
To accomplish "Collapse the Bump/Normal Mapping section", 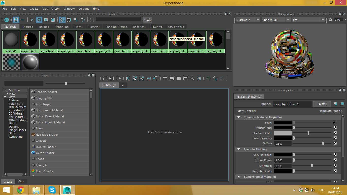I will click(239, 177).
